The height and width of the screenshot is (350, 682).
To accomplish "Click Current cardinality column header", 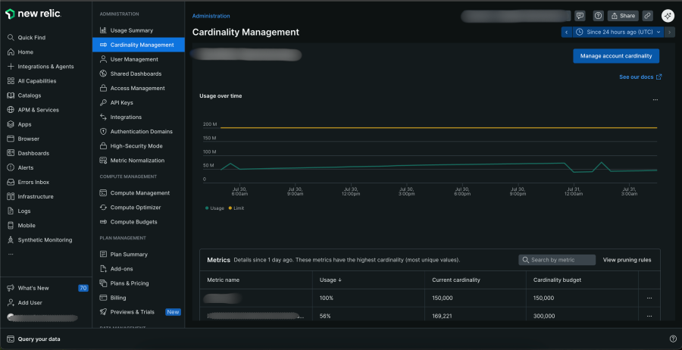I will click(456, 280).
